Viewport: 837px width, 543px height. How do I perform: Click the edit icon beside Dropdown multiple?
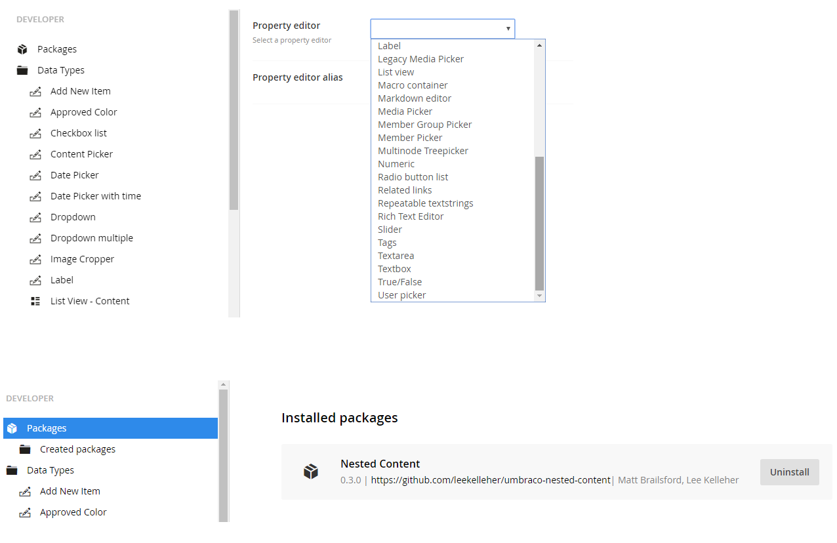pyautogui.click(x=35, y=238)
